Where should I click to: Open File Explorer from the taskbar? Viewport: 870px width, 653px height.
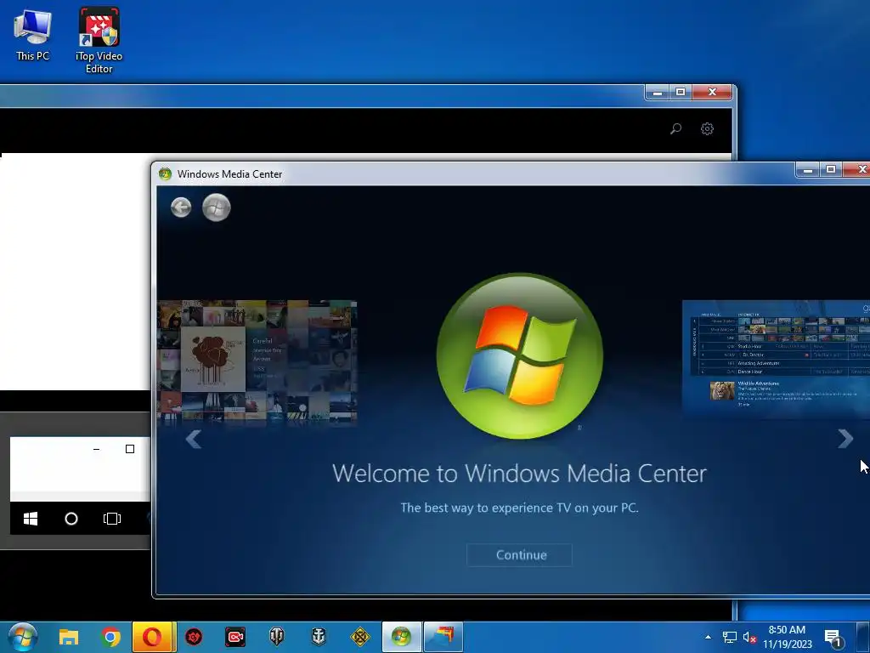(69, 637)
